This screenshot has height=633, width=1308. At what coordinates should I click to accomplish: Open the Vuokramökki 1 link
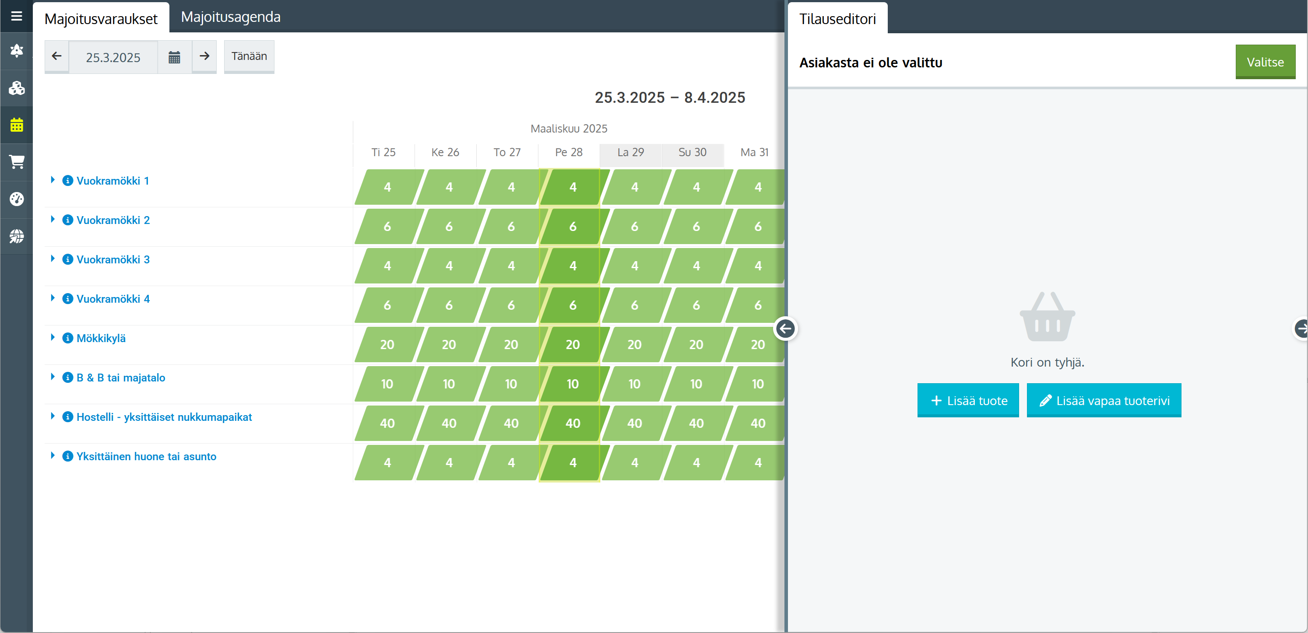113,181
